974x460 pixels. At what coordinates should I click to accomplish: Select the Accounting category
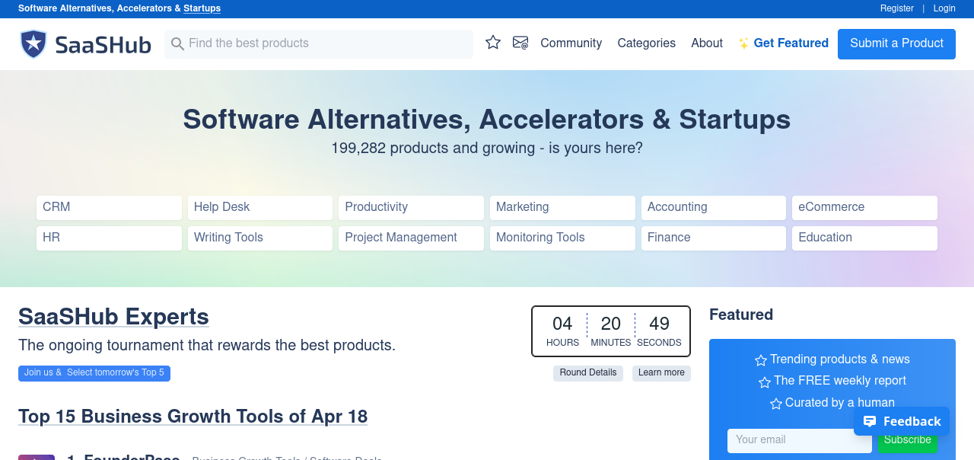click(714, 207)
